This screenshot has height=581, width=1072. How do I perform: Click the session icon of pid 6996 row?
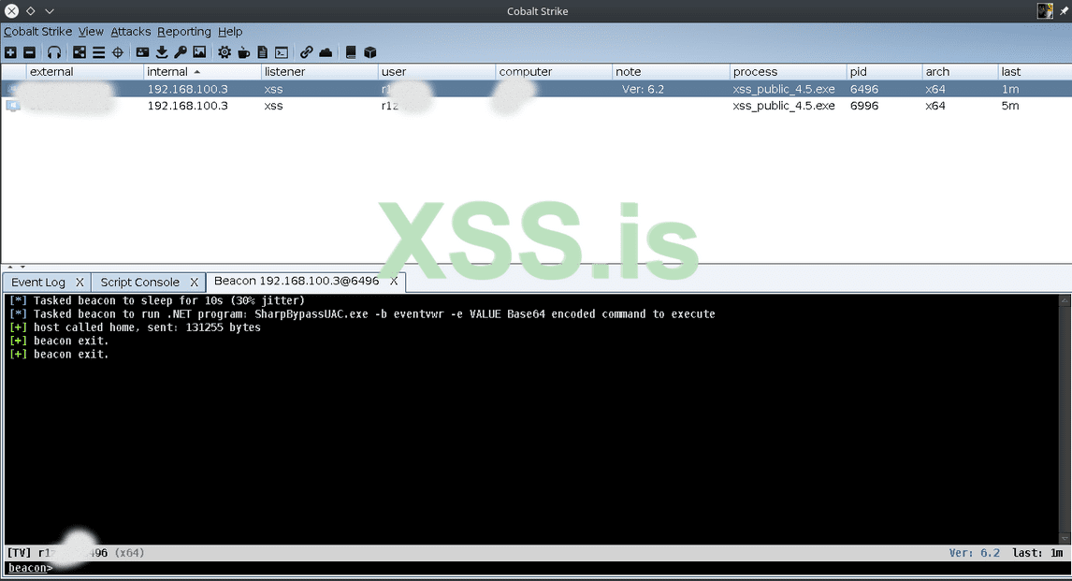click(13, 106)
